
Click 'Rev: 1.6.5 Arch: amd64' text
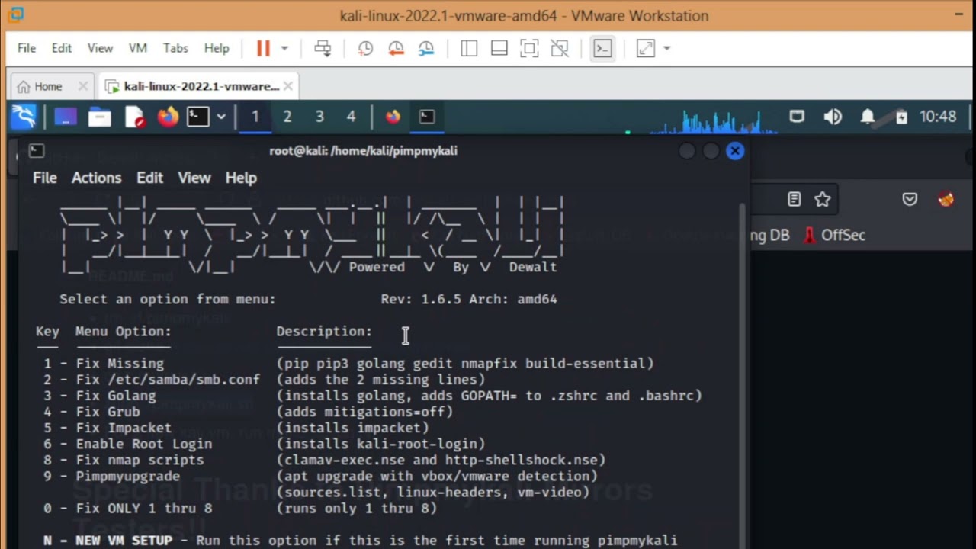(x=469, y=299)
